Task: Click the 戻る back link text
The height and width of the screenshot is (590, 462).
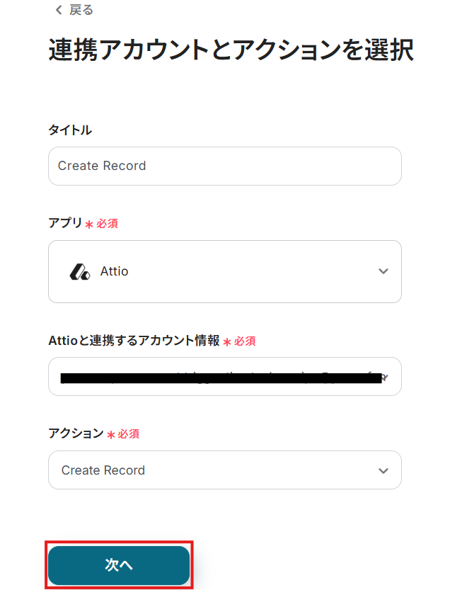Action: [81, 10]
